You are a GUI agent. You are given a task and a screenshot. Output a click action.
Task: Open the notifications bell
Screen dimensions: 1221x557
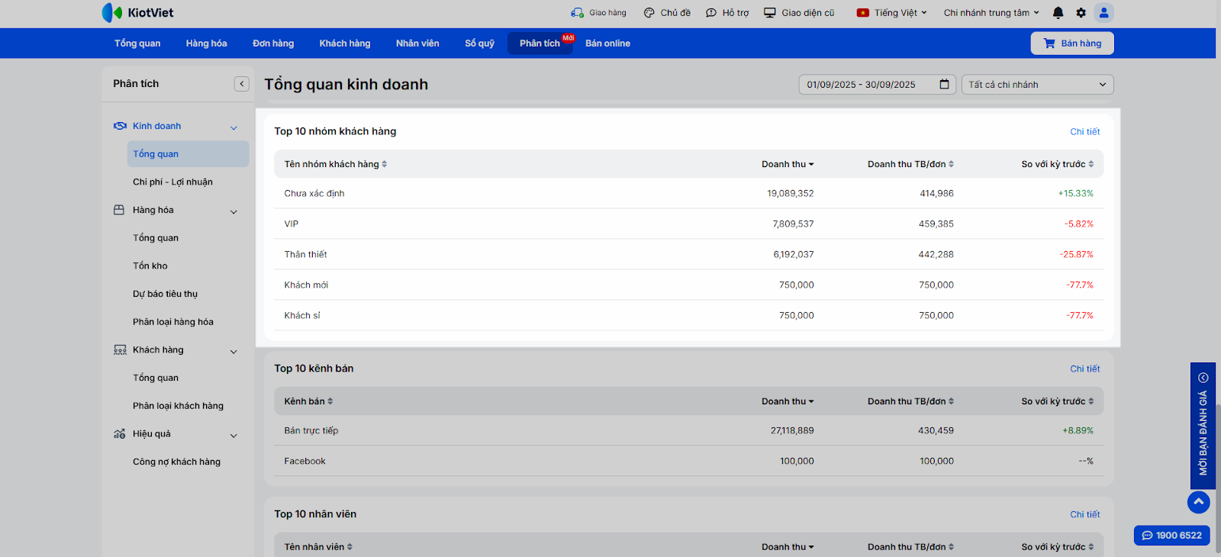[1058, 12]
